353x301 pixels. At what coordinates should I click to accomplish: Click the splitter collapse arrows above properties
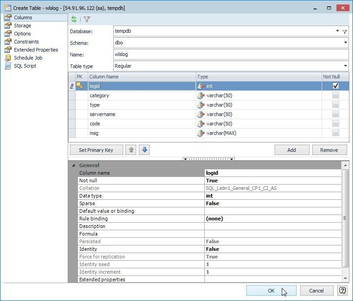pyautogui.click(x=209, y=159)
